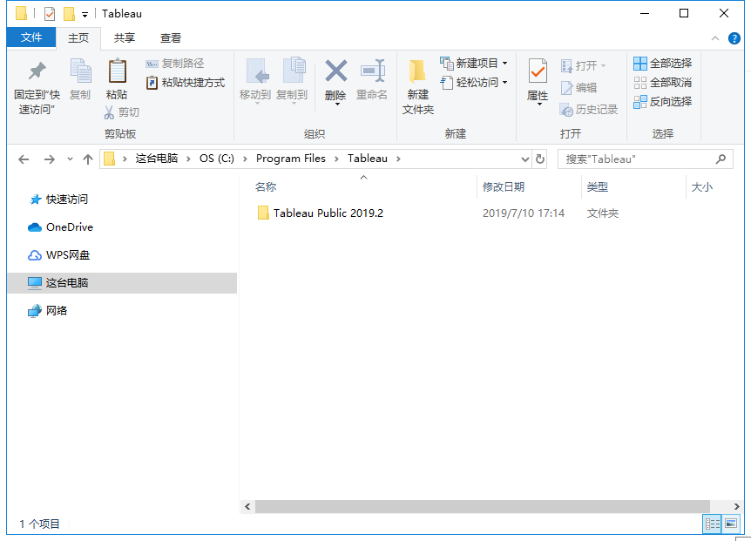
Task: Select 这台电脑 in the navigation pane
Action: 67,283
